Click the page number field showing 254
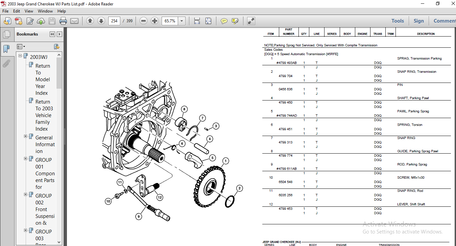Image resolution: width=456 pixels, height=246 pixels. 114,21
